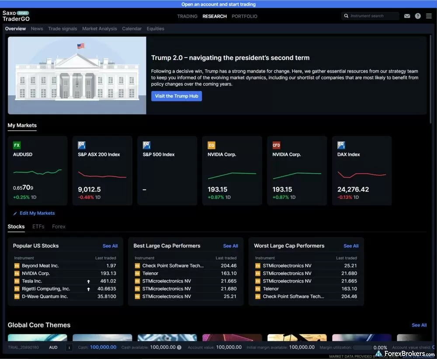Switch to the Forex tab
The height and width of the screenshot is (359, 437).
click(59, 227)
